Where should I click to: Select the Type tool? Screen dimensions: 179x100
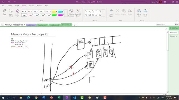pyautogui.click(x=4, y=12)
